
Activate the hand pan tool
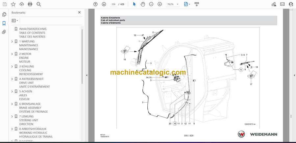click(143, 4)
